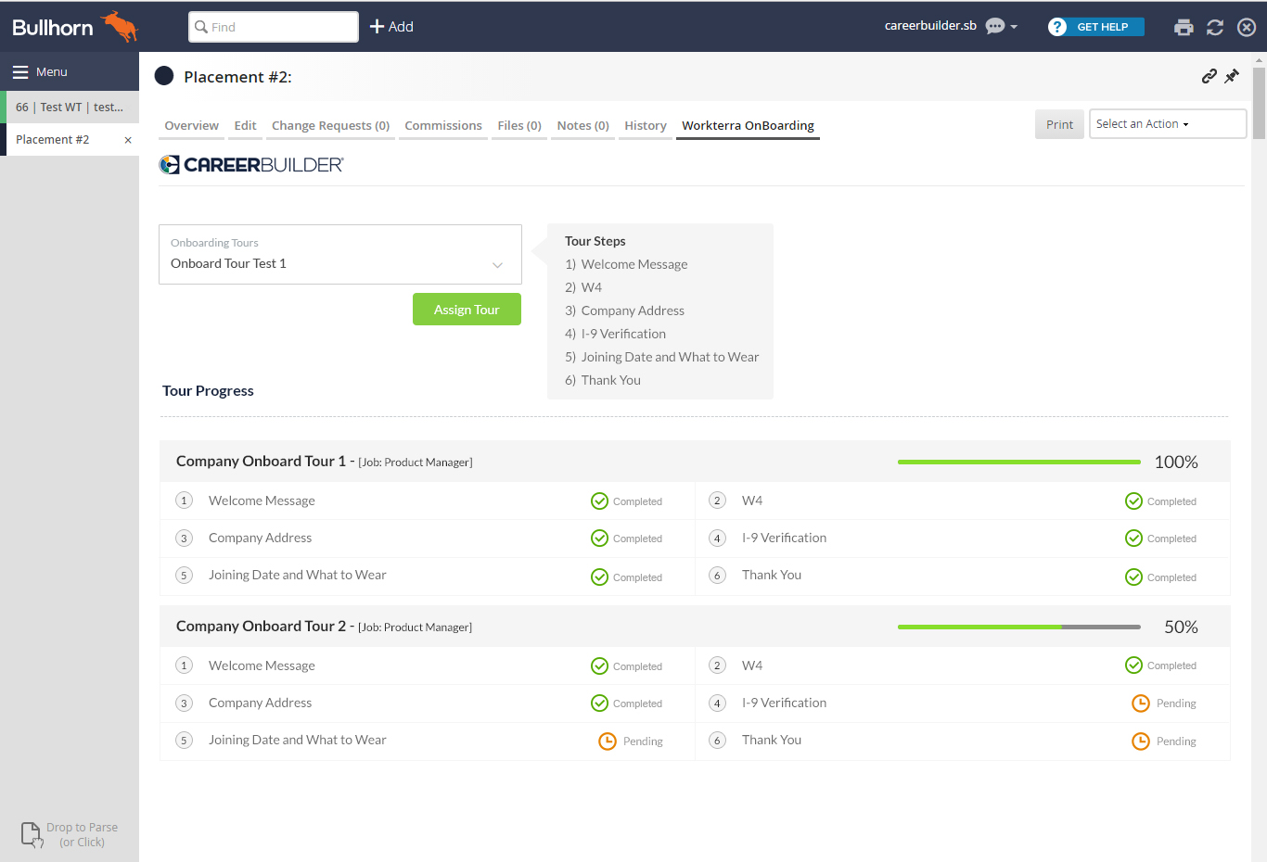Open the Files (0) tab

point(519,125)
